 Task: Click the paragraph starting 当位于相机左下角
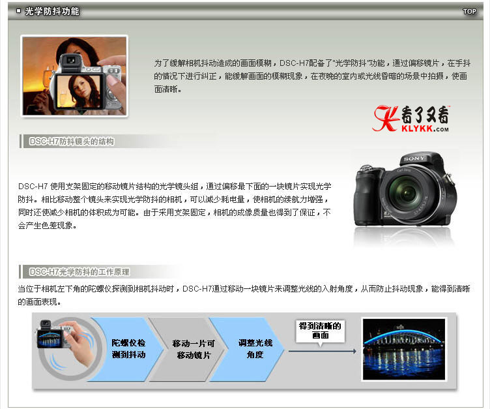[244, 295]
